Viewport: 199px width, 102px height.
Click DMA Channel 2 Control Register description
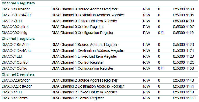(x=78, y=98)
